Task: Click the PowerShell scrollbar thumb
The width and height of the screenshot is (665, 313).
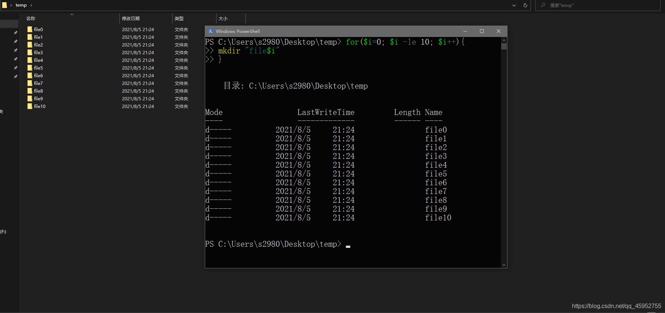Action: [504, 46]
